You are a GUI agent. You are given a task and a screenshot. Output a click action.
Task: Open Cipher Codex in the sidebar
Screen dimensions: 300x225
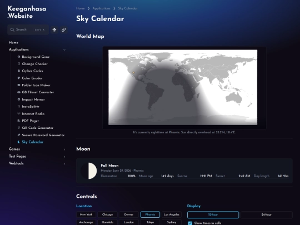(x=33, y=71)
